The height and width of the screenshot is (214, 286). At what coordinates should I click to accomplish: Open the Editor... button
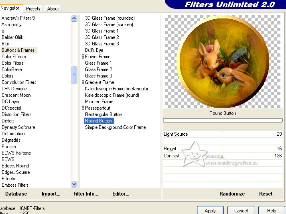(x=121, y=194)
